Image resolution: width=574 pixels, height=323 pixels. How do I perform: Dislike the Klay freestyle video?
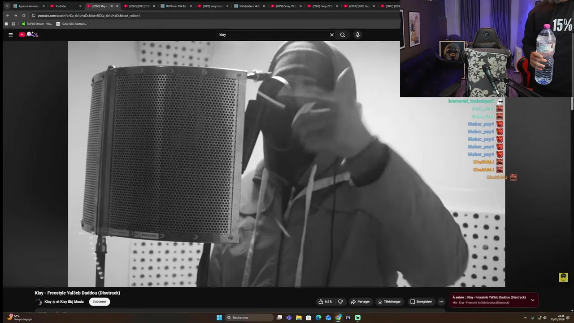(x=340, y=301)
